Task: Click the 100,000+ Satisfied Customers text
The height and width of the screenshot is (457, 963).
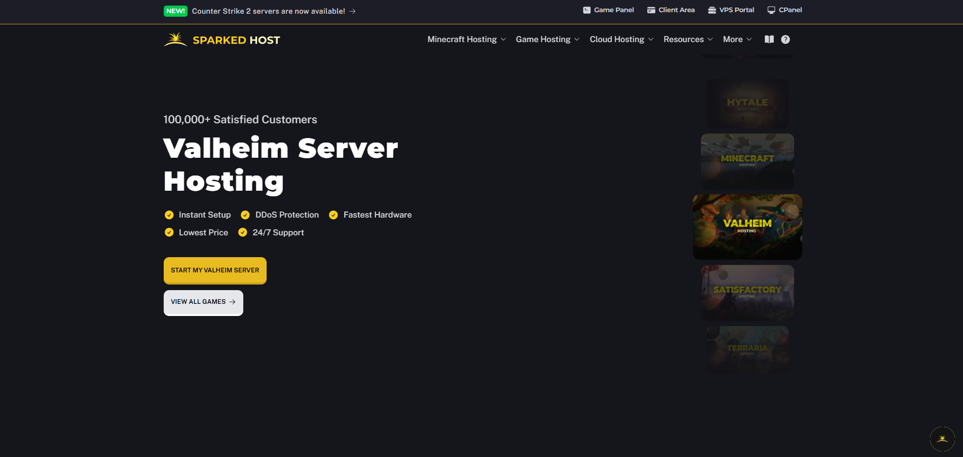Action: (x=240, y=120)
